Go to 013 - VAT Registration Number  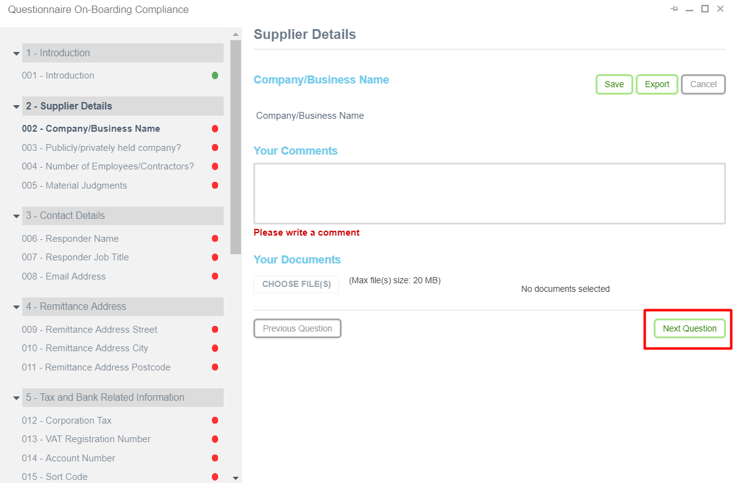98,439
